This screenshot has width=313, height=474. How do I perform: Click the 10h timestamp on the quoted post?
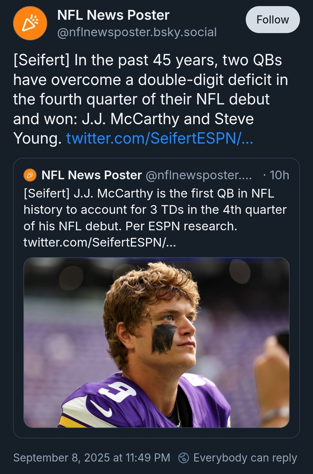point(279,175)
